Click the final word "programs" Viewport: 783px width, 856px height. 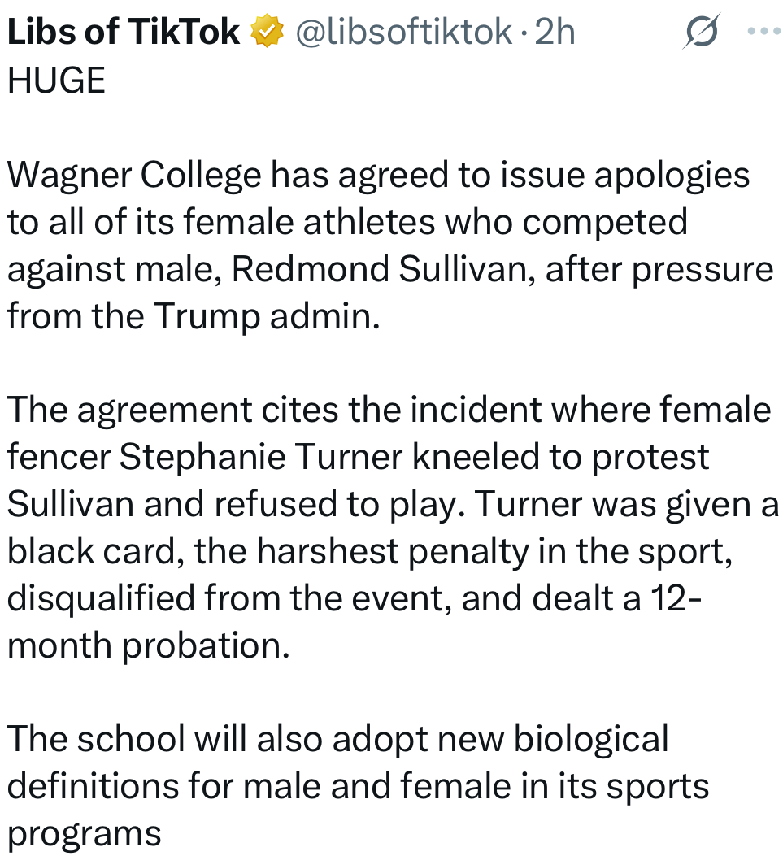click(x=85, y=833)
